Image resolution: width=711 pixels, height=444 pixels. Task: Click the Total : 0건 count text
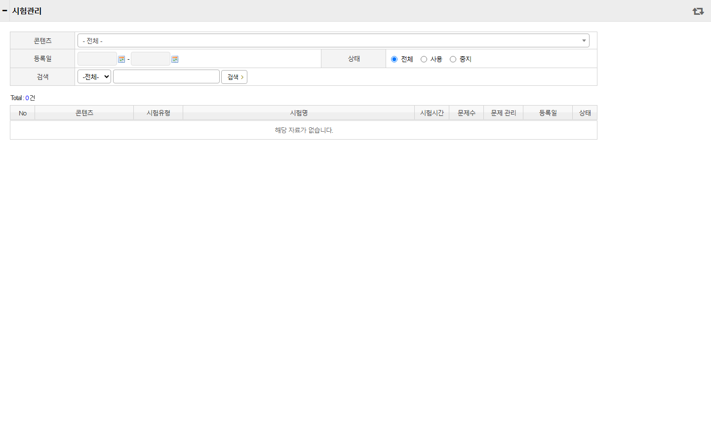click(x=23, y=98)
